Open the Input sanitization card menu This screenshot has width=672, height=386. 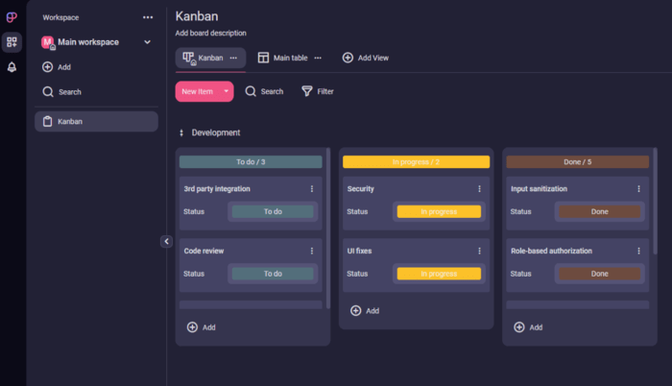(x=639, y=189)
